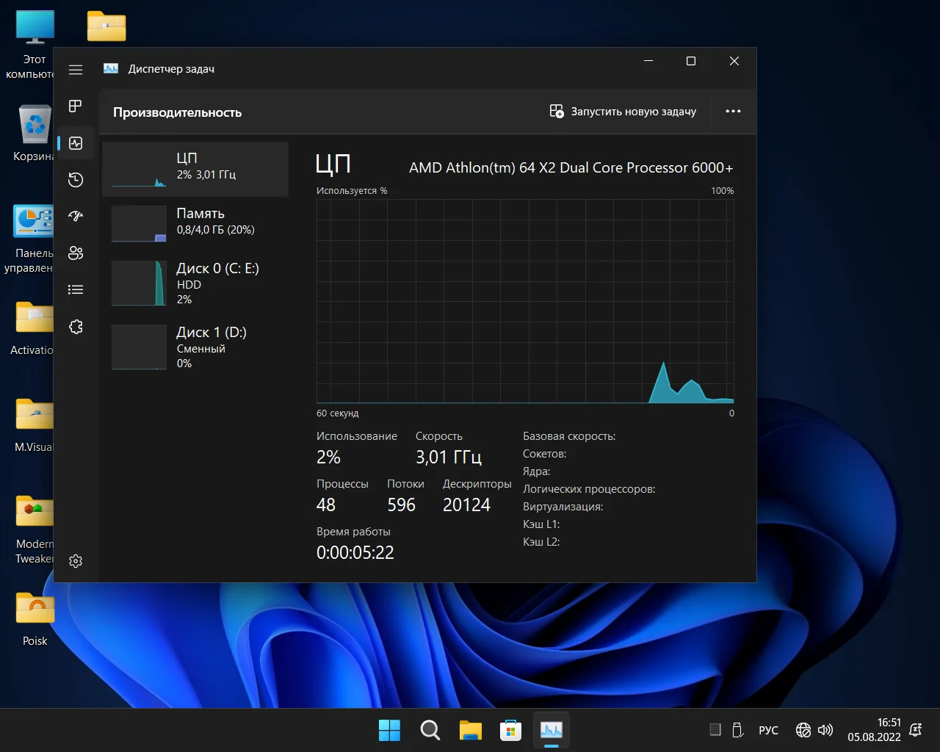Open Microsoft Store from the taskbar
Viewport: 940px width, 752px height.
[x=510, y=730]
